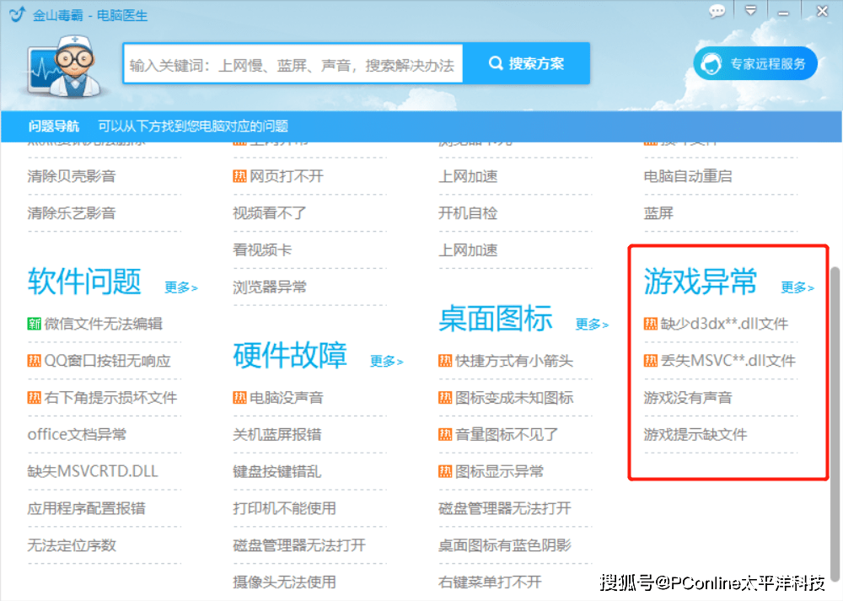Click the hot badge beside 网页打不开
The width and height of the screenshot is (843, 601).
[239, 176]
